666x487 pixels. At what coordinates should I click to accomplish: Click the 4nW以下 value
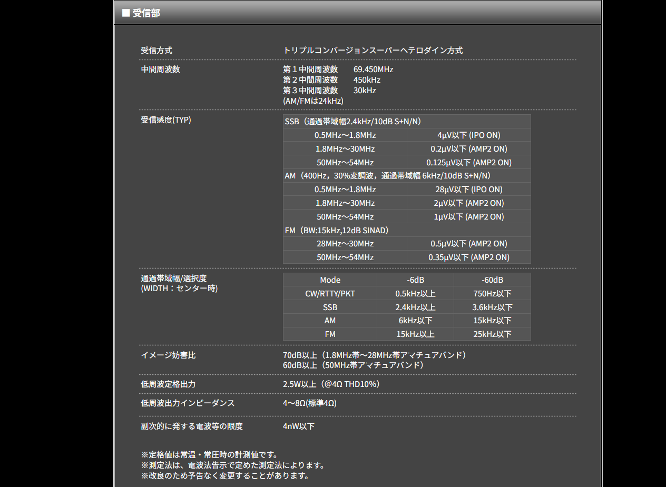298,426
